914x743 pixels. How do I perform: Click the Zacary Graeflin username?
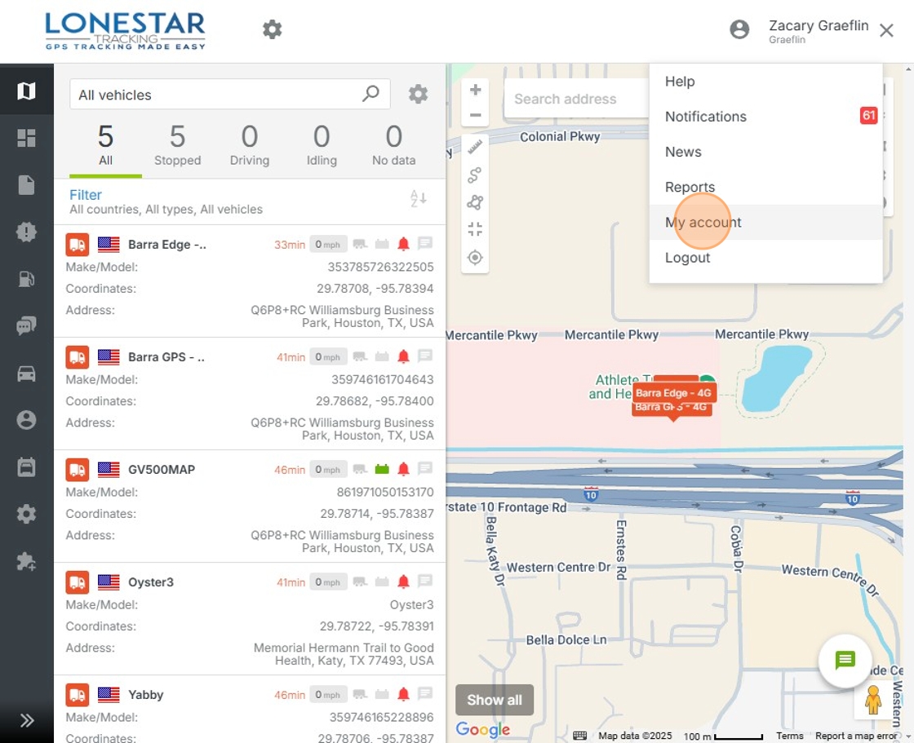click(x=819, y=25)
